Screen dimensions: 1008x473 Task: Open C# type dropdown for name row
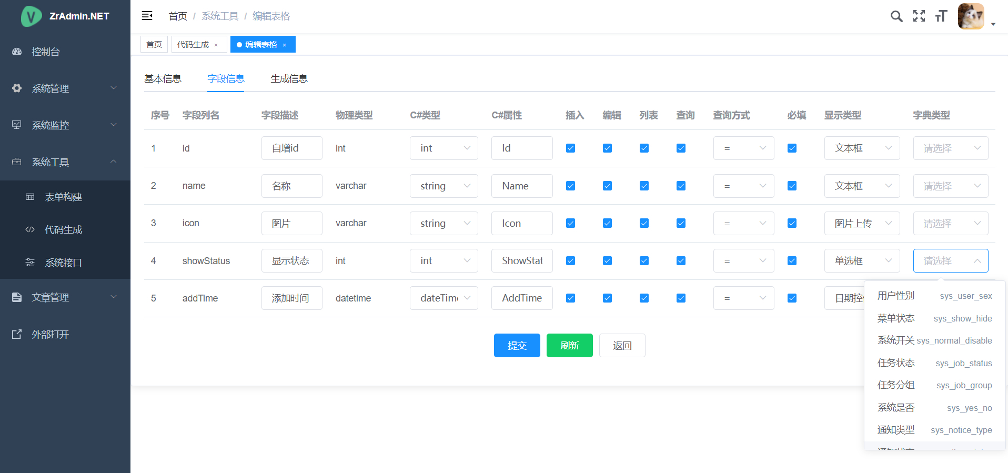(x=443, y=186)
